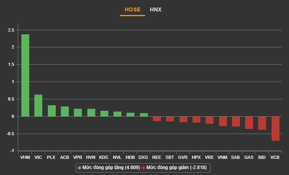Click the green circle legend marker
The height and width of the screenshot is (175, 289).
[79, 168]
